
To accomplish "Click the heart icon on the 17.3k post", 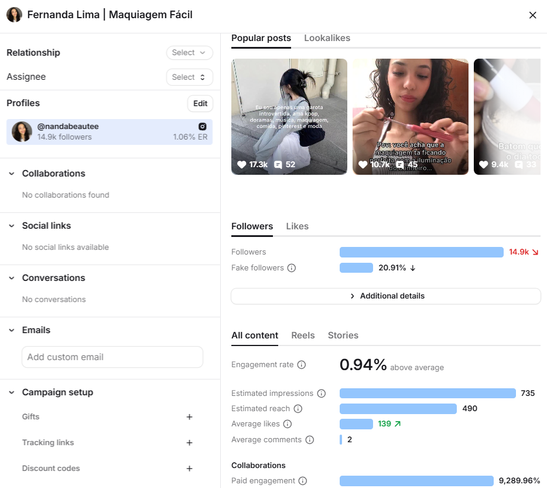I will (x=242, y=165).
